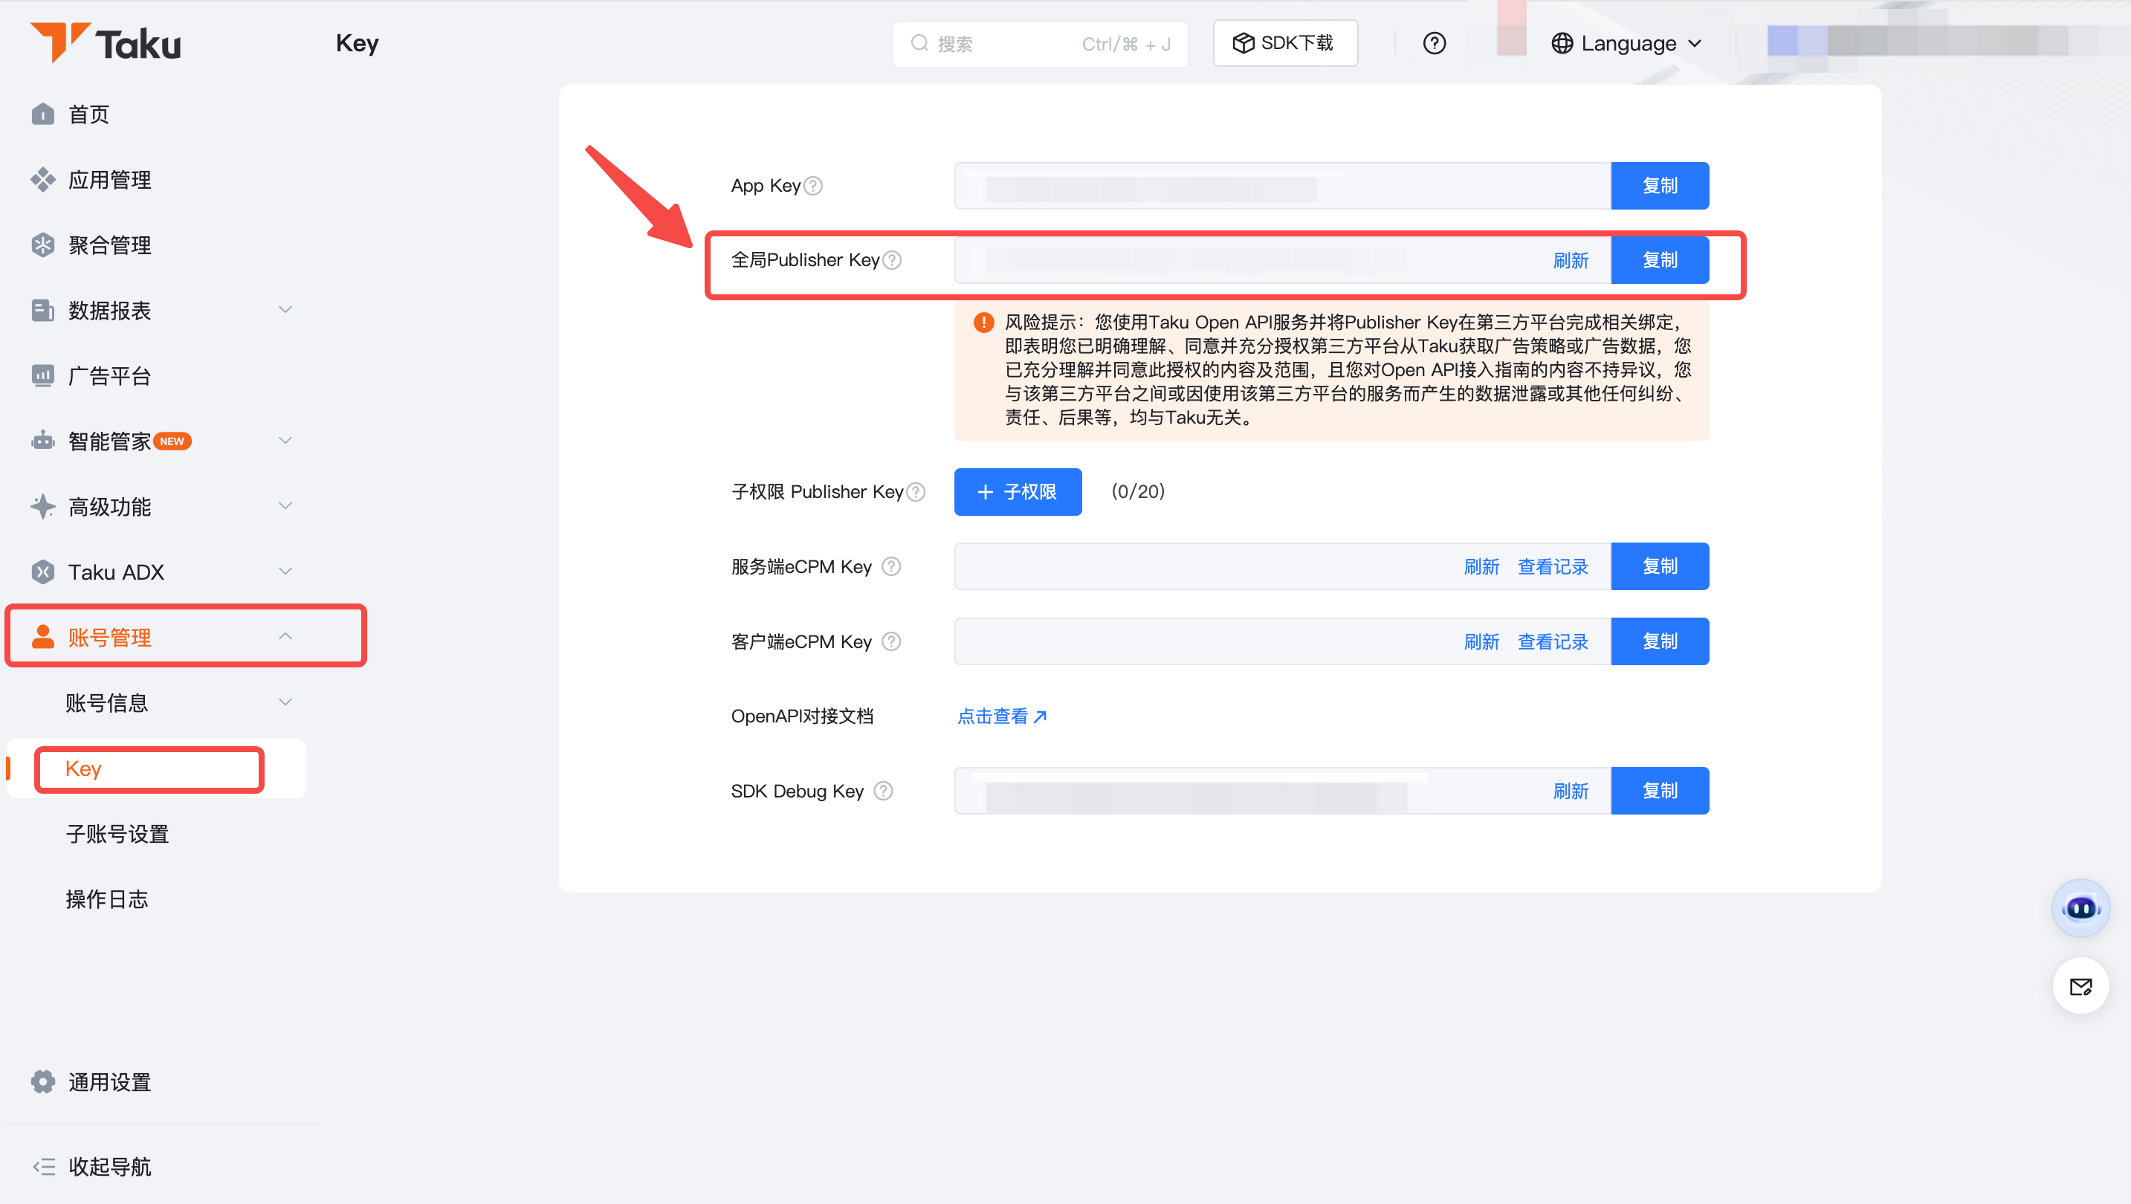Copy the SDK Debug Key with 复制

point(1660,791)
